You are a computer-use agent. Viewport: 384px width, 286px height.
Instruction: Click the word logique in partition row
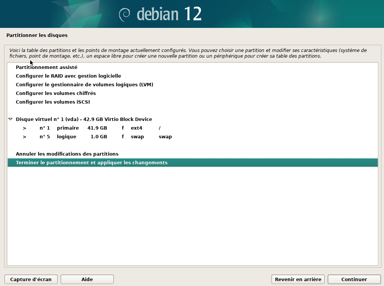[x=67, y=137]
